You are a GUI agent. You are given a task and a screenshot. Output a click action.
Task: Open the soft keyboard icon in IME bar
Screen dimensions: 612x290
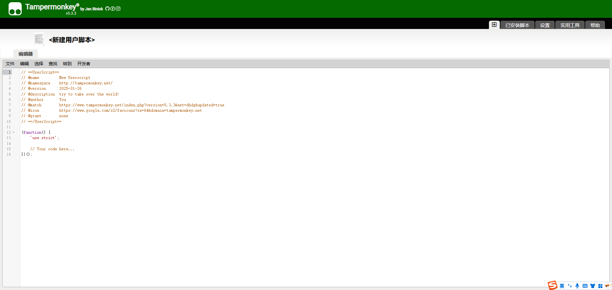[585, 286]
